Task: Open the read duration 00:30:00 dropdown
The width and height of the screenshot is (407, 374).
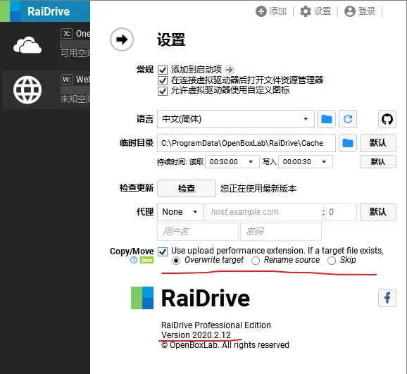Action: (232, 162)
